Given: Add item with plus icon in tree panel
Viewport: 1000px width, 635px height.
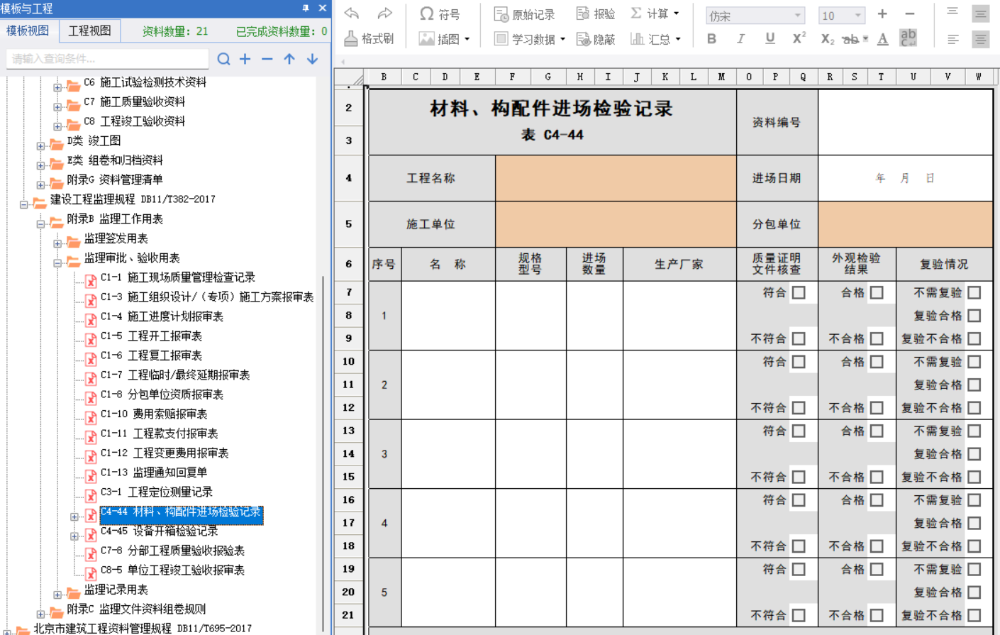Looking at the screenshot, I should point(245,59).
